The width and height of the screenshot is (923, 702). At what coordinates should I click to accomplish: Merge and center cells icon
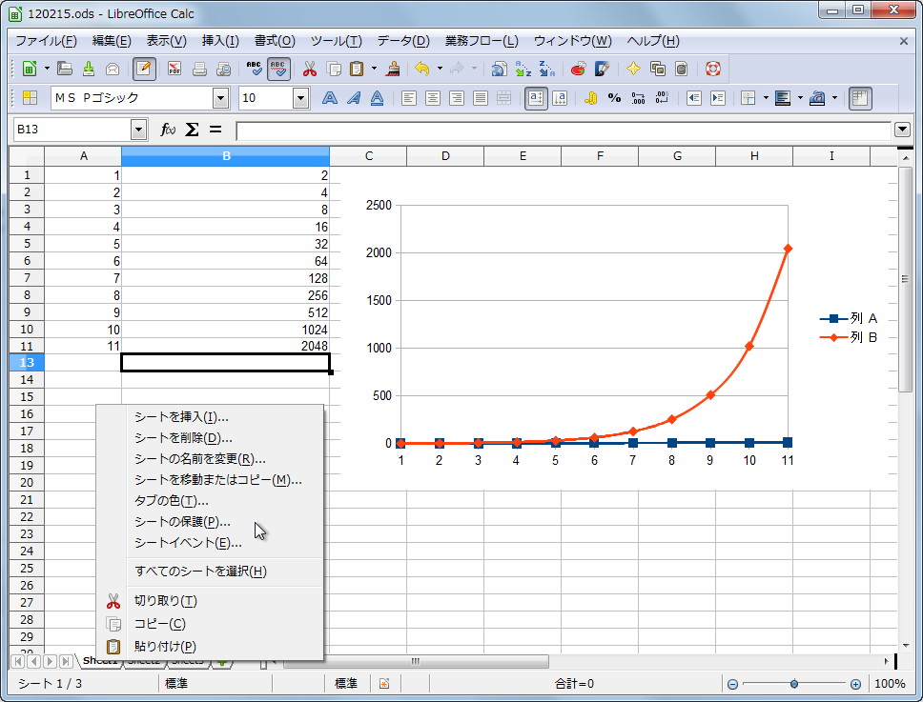(x=503, y=97)
